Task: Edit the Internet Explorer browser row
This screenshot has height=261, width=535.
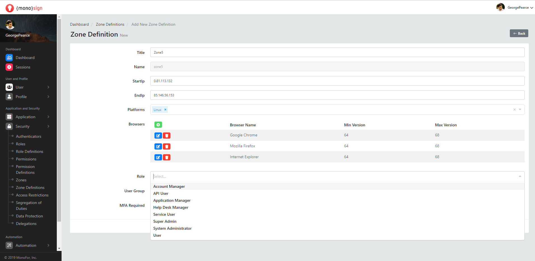Action: pos(158,157)
